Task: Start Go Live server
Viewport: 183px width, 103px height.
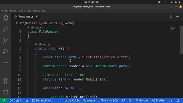Action: [x=142, y=100]
